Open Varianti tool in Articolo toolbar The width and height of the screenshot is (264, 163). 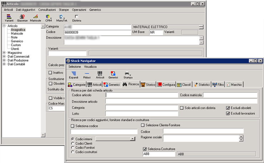(9, 18)
